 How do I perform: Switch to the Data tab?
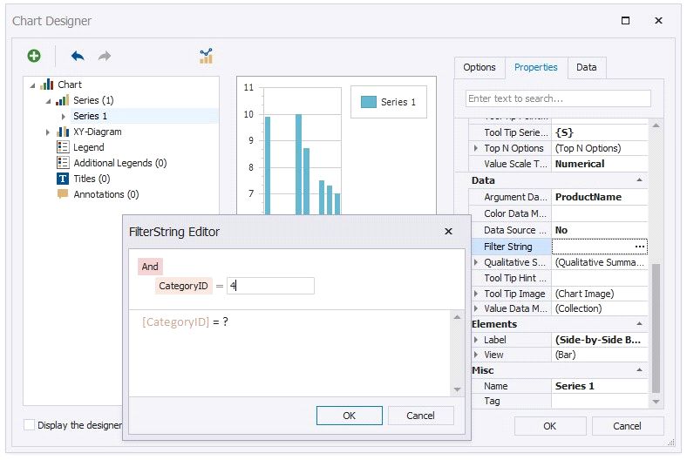pyautogui.click(x=586, y=67)
